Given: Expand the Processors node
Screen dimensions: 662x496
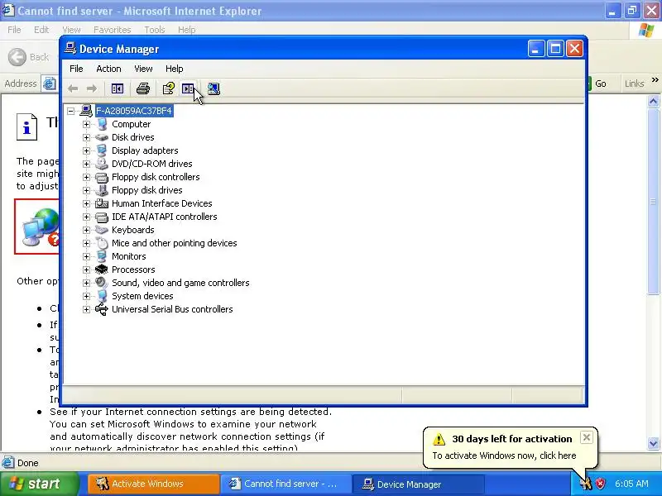Looking at the screenshot, I should 87,269.
